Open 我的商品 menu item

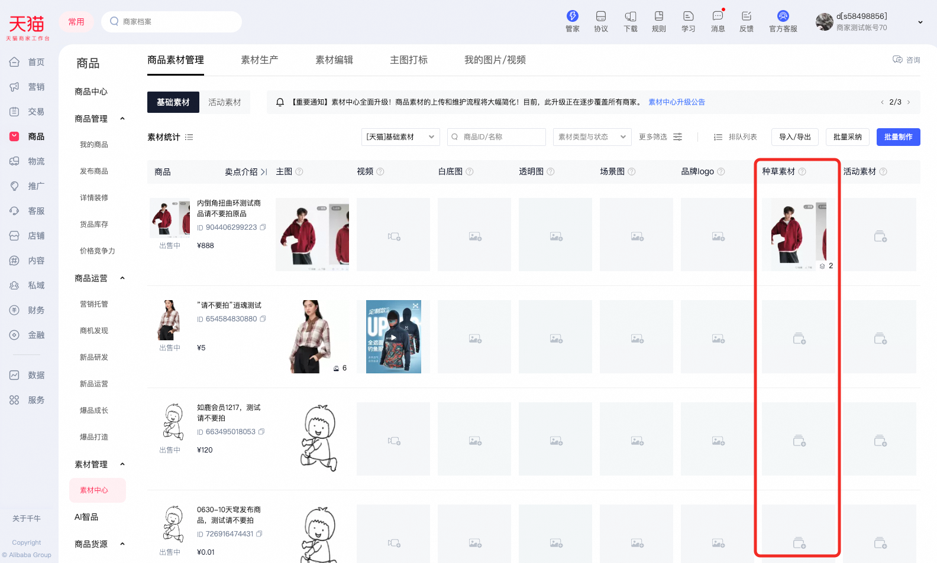coord(94,145)
